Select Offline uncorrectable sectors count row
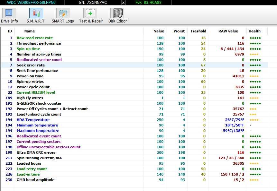Viewport: 277px width, 191px height. [x=134, y=147]
